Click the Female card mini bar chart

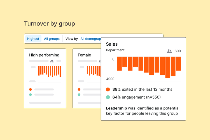94,71
